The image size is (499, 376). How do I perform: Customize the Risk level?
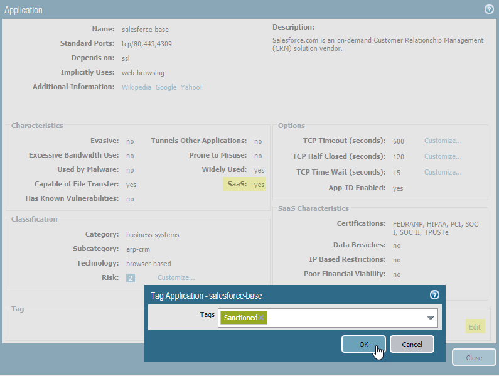176,277
